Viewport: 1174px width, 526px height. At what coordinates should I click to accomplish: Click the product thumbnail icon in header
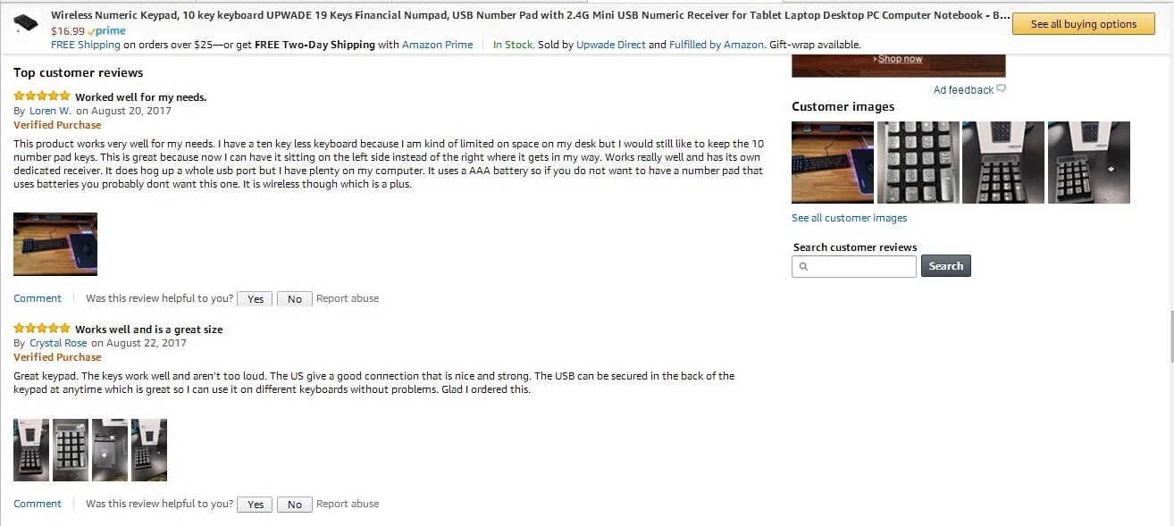pos(26,25)
